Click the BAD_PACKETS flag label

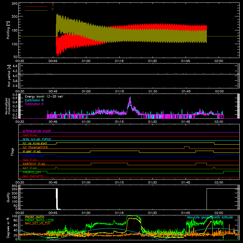tap(33, 176)
